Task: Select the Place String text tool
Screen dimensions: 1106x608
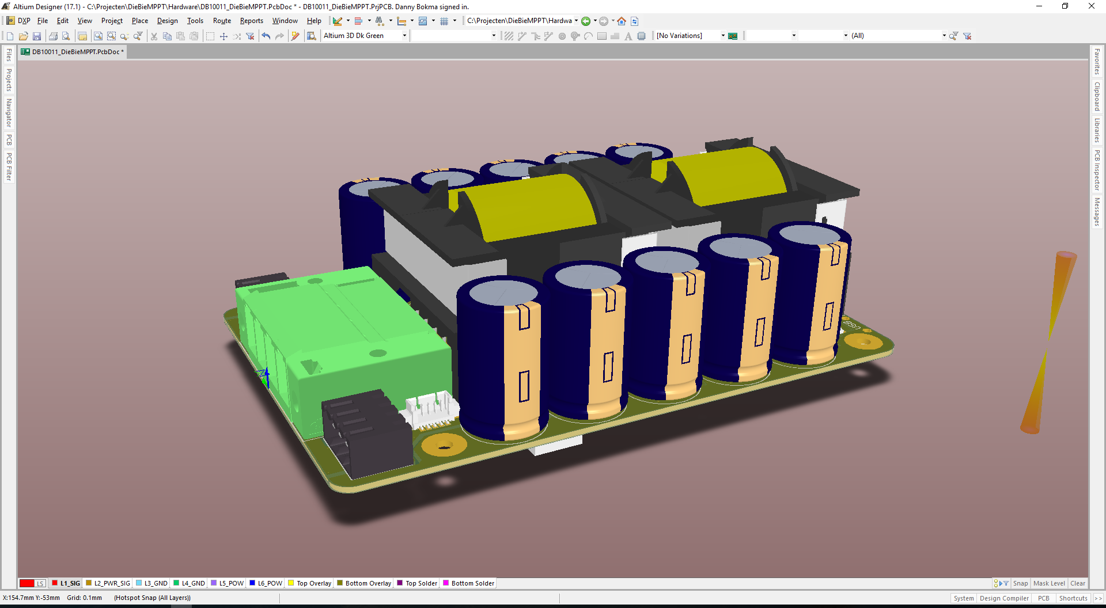Action: 628,36
